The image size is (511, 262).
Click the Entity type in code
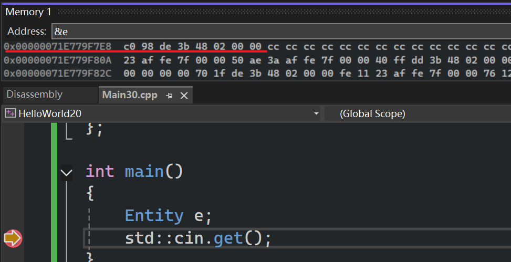pyautogui.click(x=153, y=215)
